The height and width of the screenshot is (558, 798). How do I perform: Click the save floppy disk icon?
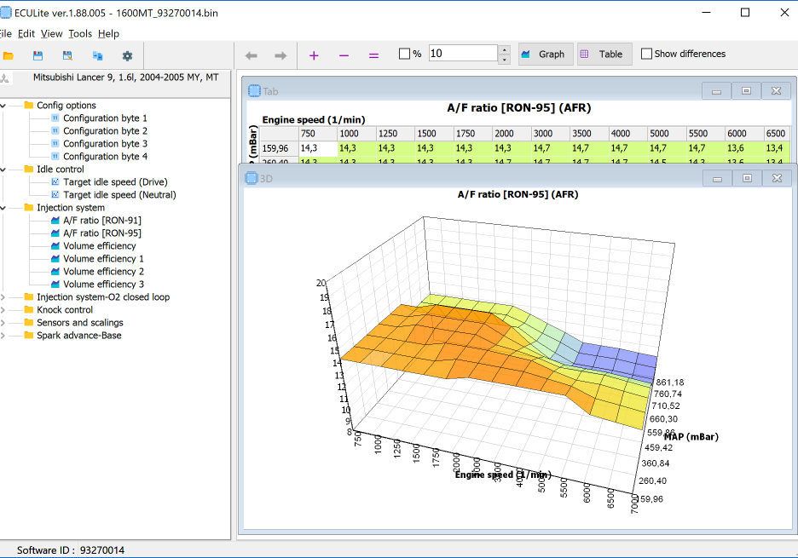click(38, 55)
